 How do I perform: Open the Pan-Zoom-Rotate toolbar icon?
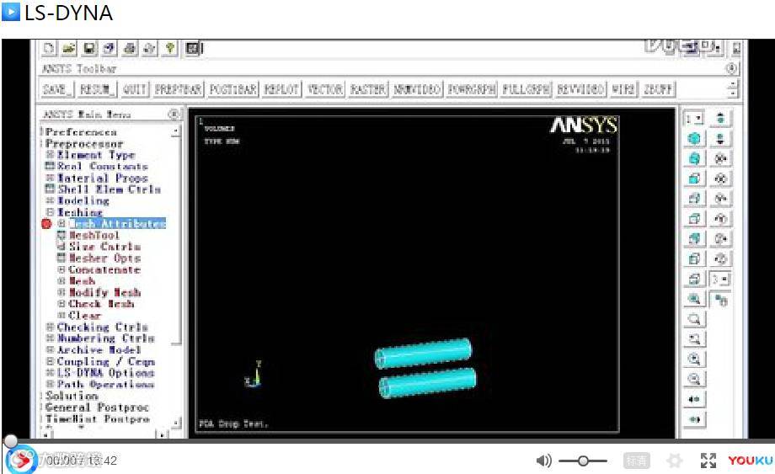tap(110, 48)
